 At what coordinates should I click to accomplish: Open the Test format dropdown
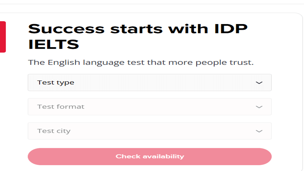tap(149, 107)
